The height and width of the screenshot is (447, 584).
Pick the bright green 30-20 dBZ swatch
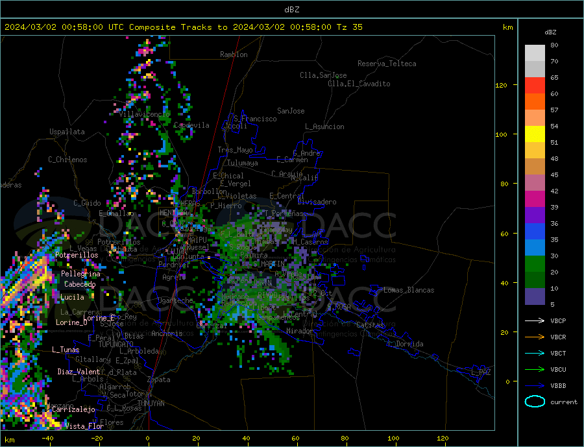pos(535,264)
